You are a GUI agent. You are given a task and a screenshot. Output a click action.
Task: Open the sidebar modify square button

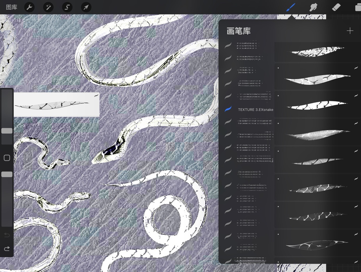click(6, 158)
